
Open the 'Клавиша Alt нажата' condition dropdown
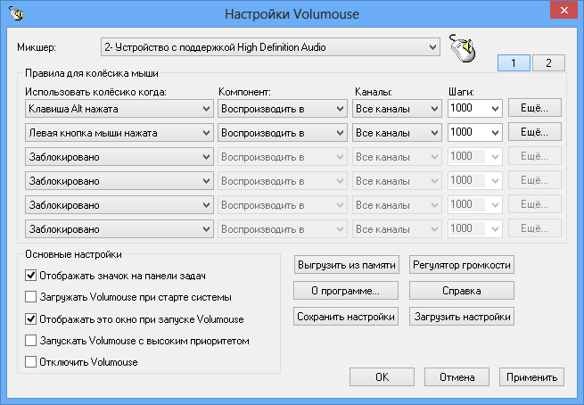tap(119, 109)
